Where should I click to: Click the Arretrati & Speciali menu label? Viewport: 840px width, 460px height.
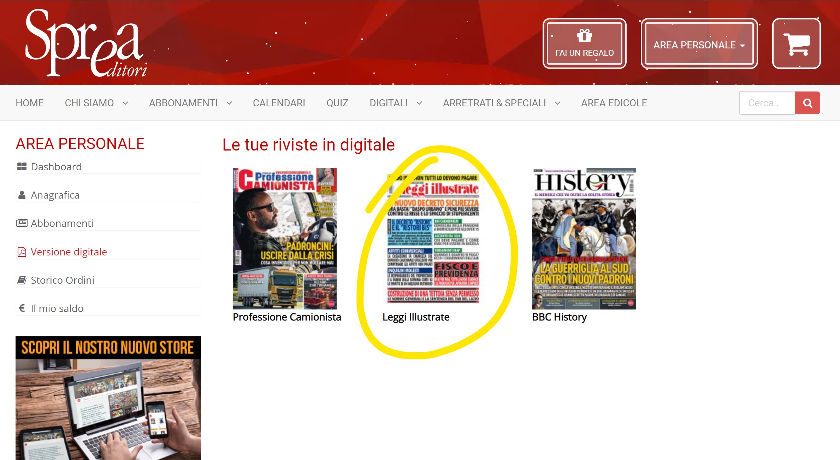tap(495, 103)
